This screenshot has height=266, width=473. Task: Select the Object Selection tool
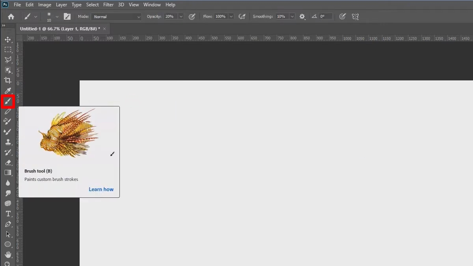(x=8, y=70)
